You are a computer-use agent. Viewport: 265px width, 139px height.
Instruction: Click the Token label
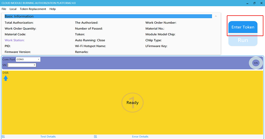tap(80, 34)
